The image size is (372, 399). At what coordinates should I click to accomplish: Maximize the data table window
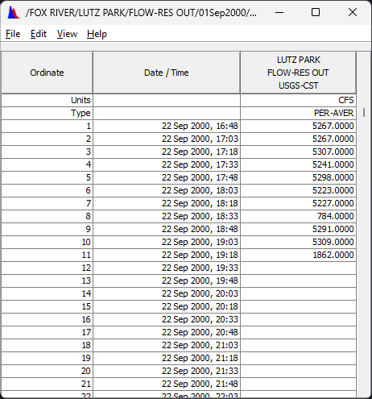click(x=316, y=12)
